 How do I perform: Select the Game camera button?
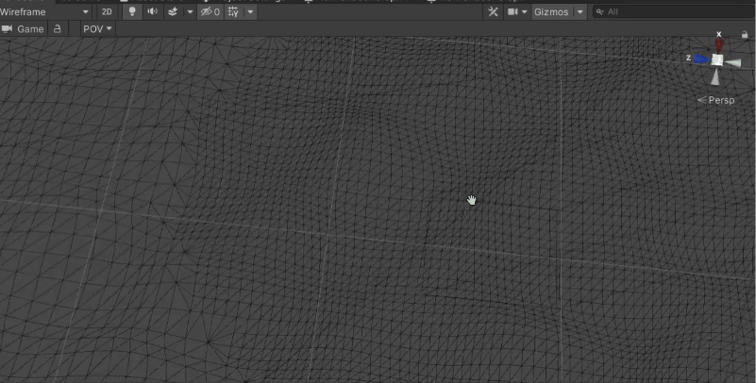pyautogui.click(x=24, y=29)
